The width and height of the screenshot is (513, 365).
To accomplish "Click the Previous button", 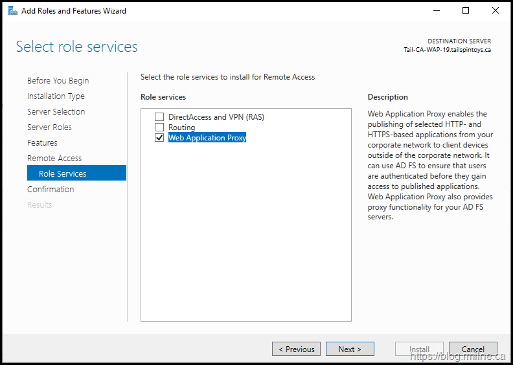I will coord(296,349).
